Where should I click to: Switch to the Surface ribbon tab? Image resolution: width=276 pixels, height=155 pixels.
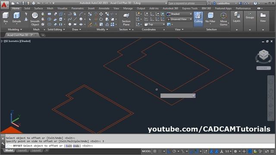[x=38, y=8]
